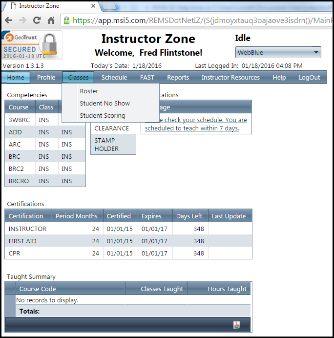Image resolution: width=334 pixels, height=338 pixels.
Task: Click the browser forward arrow
Action: (22, 21)
